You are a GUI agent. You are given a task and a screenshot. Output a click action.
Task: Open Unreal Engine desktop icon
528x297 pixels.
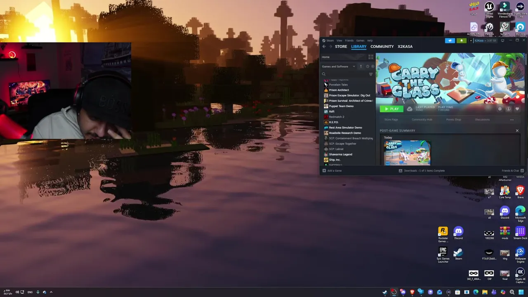(489, 10)
